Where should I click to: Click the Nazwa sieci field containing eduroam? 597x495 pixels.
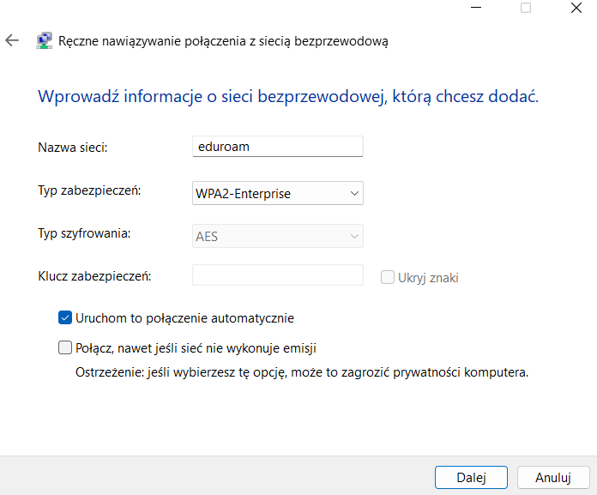point(278,147)
